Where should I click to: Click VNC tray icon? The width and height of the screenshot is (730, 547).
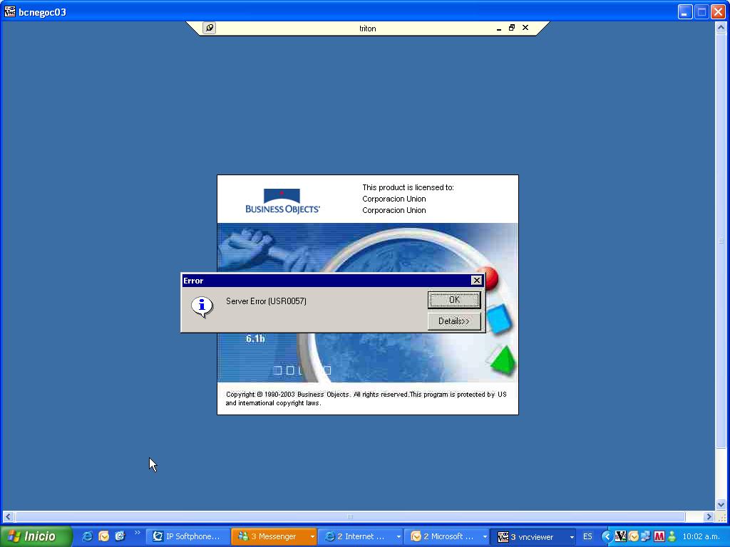(620, 537)
